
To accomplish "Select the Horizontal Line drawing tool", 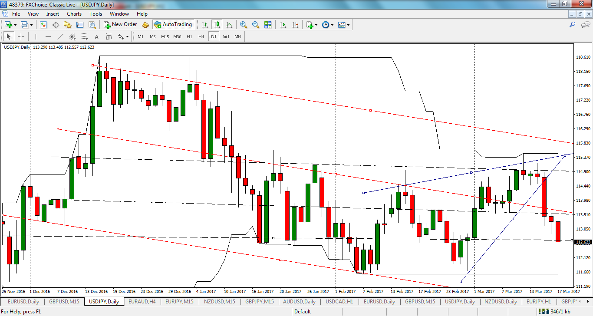I will pyautogui.click(x=48, y=36).
